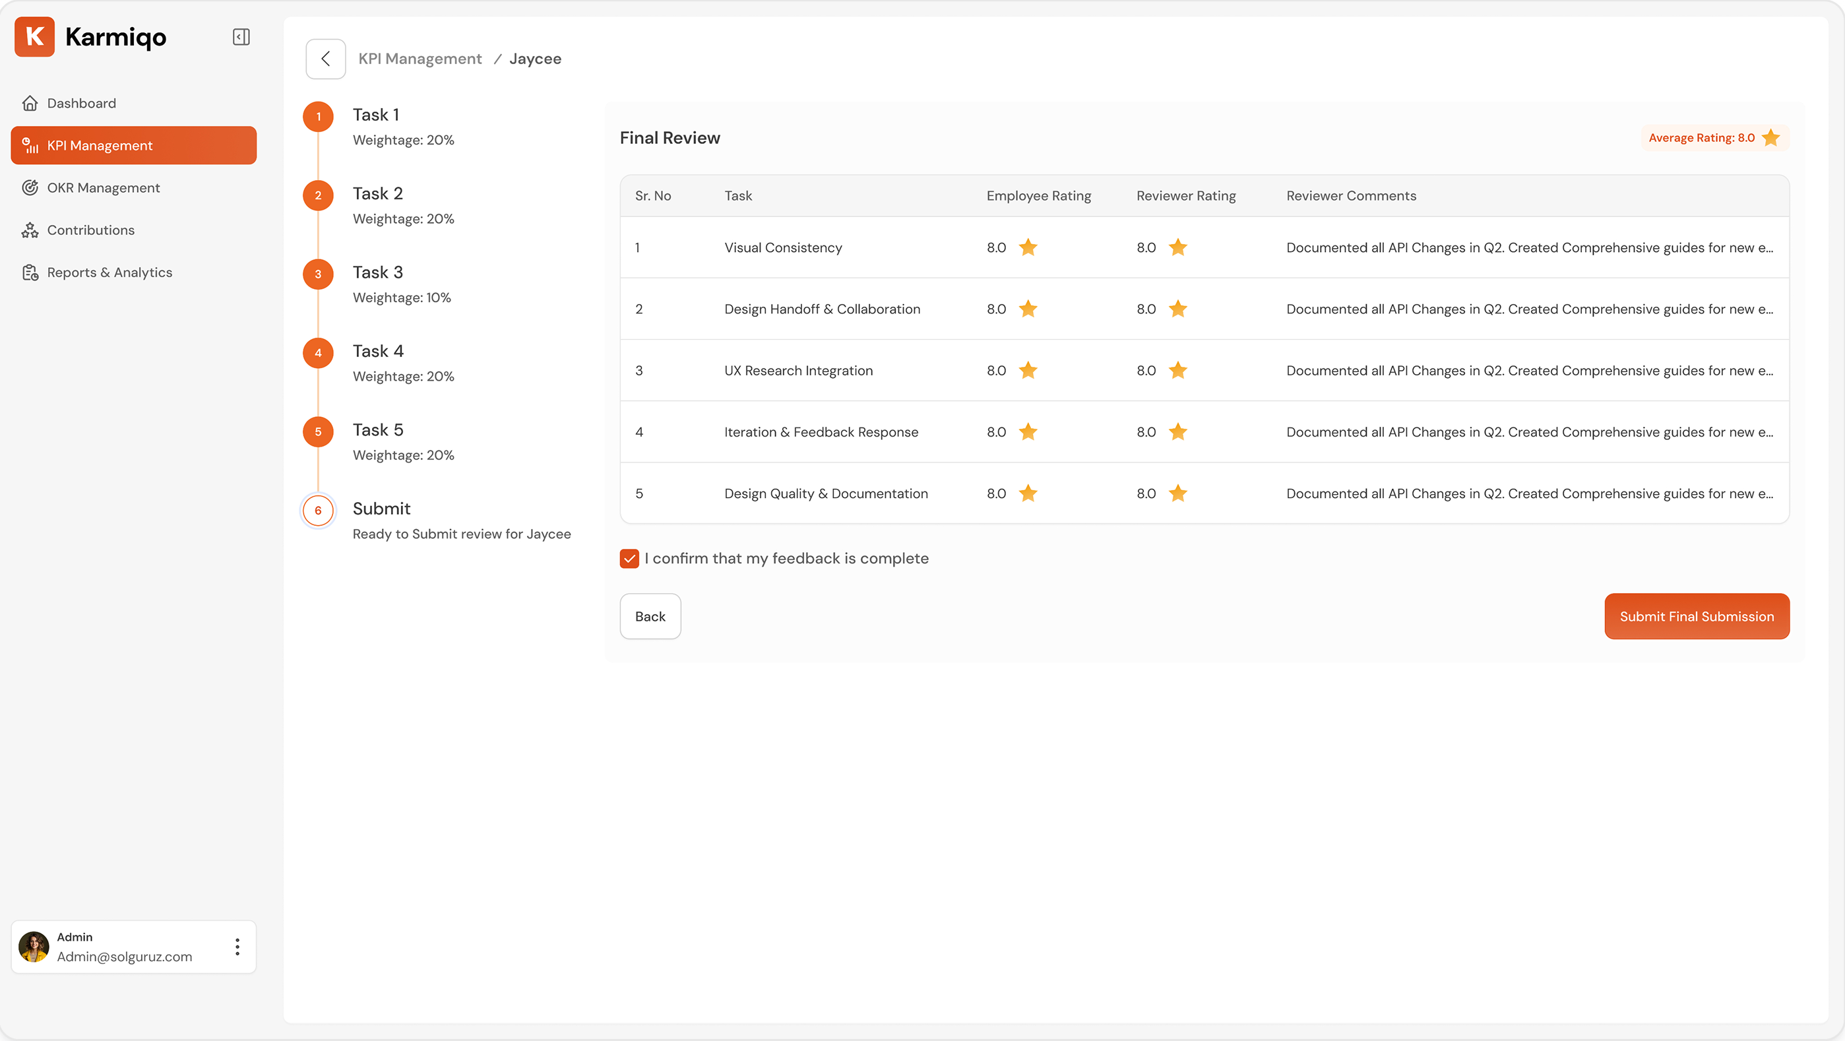Image resolution: width=1845 pixels, height=1041 pixels.
Task: Click Visual Consistency employee rating star
Action: point(1028,247)
